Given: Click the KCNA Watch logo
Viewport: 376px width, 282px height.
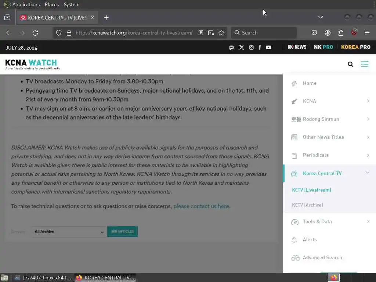Looking at the screenshot, I should [32, 64].
